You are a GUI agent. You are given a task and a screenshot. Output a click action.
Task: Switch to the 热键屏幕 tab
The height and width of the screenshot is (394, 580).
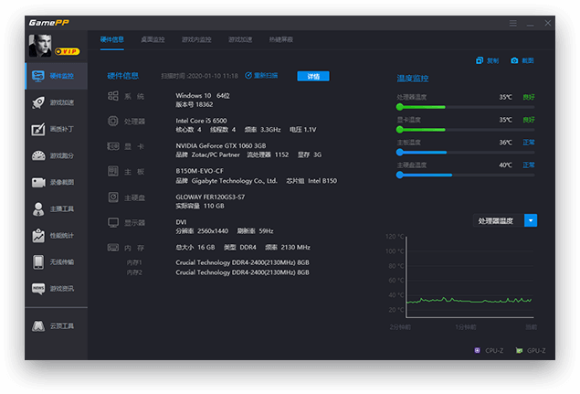281,40
